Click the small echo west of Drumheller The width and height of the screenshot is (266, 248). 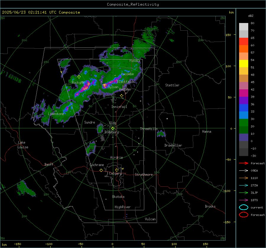point(161,134)
